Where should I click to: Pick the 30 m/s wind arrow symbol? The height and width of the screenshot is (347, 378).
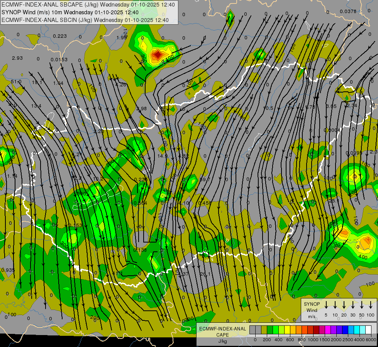(x=353, y=305)
